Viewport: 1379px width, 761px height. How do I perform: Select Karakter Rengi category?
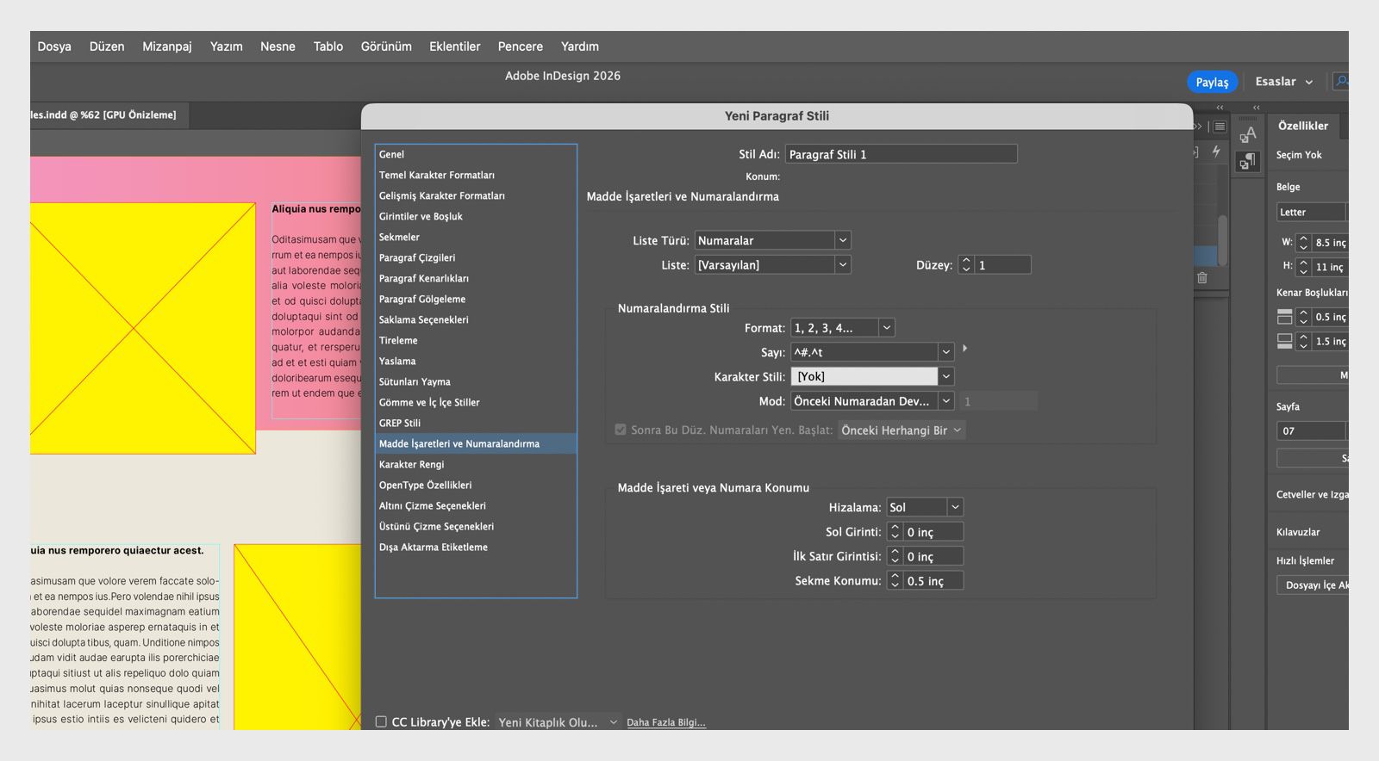[476, 465]
